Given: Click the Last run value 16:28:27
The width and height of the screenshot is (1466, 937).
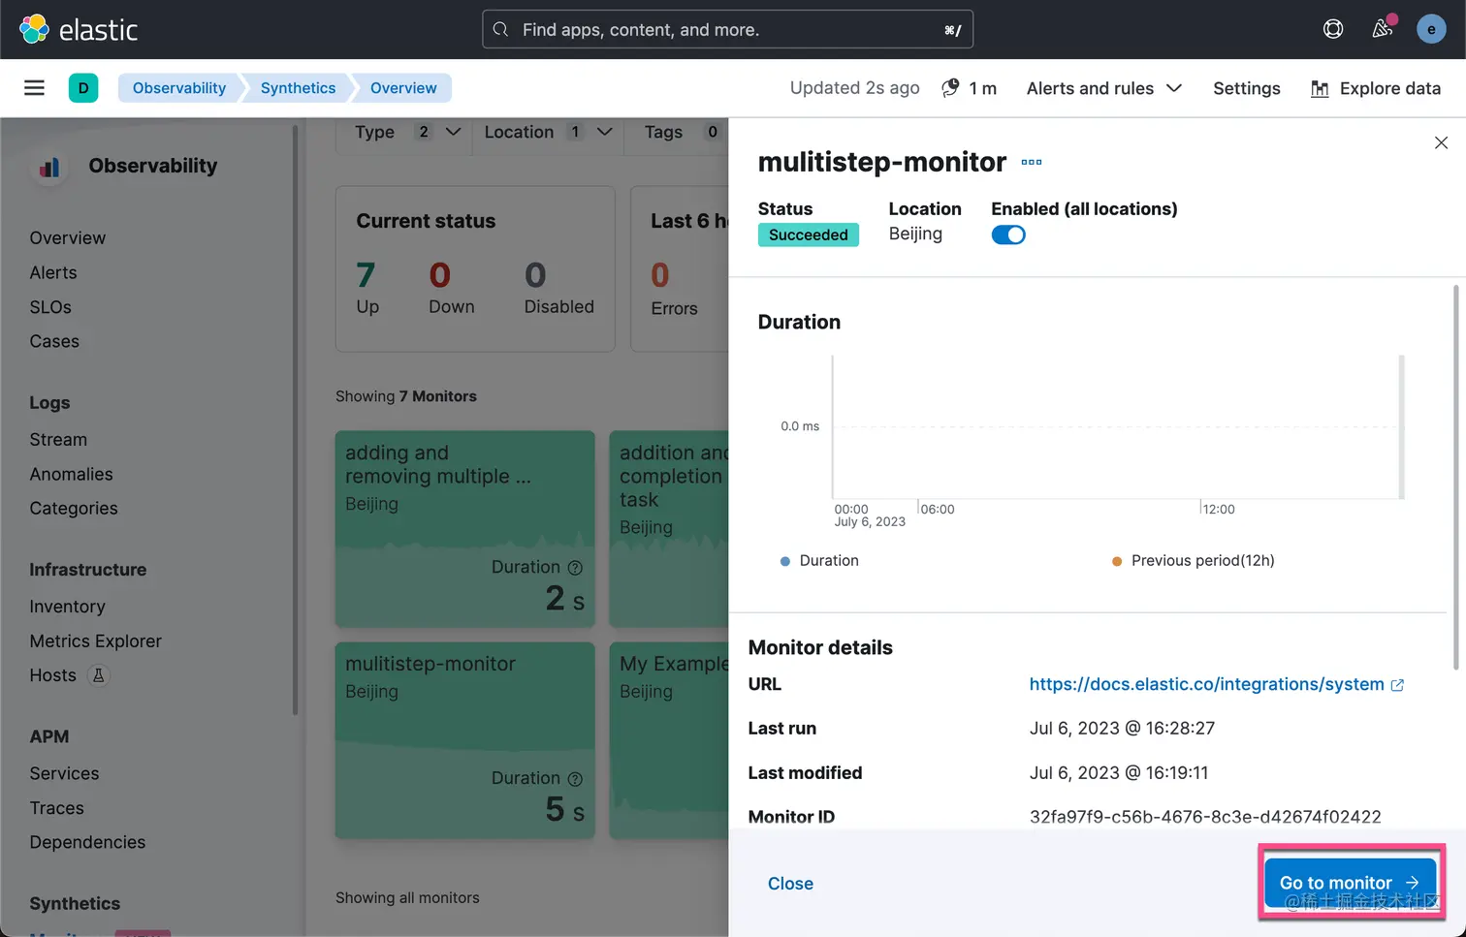Looking at the screenshot, I should click(x=1122, y=729).
